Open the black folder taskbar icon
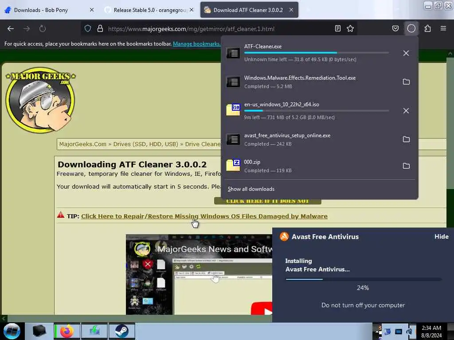The image size is (454, 340). pyautogui.click(x=39, y=331)
